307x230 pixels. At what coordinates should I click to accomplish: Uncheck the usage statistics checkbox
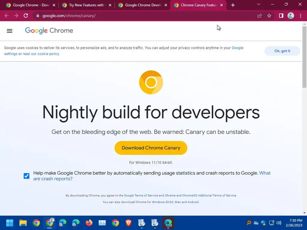(x=26, y=176)
